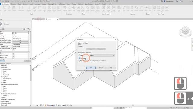The height and width of the screenshot is (109, 193).
Task: Open the work plane Name dropdown
Action: click(102, 55)
